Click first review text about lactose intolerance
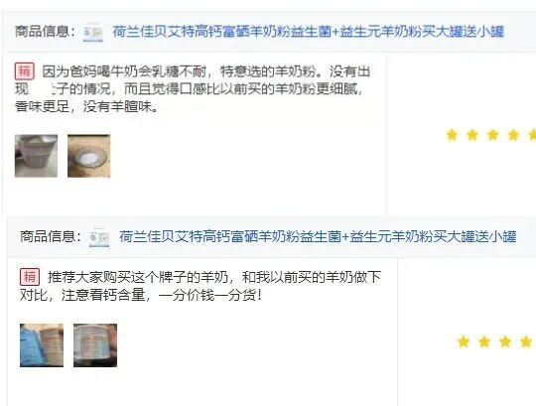The width and height of the screenshot is (536, 406). coord(194,89)
